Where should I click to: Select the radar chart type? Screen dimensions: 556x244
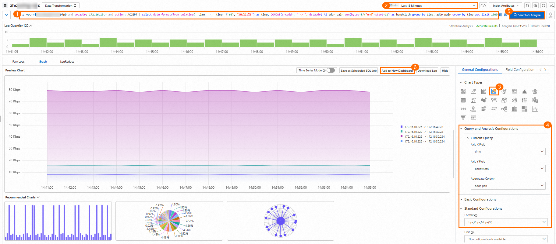click(535, 91)
